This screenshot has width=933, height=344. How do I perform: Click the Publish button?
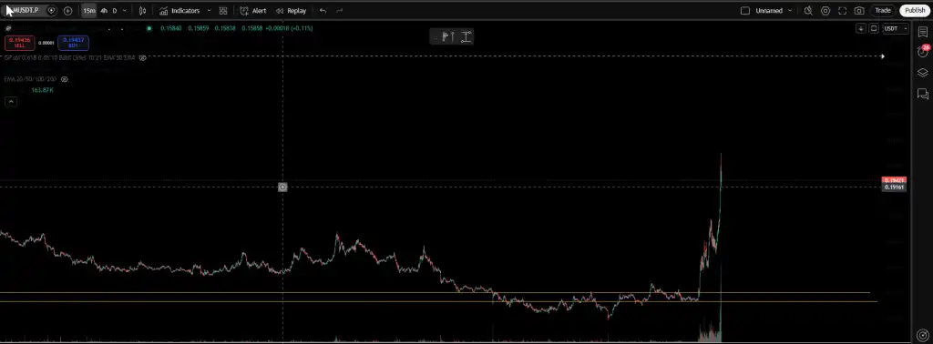click(x=915, y=11)
